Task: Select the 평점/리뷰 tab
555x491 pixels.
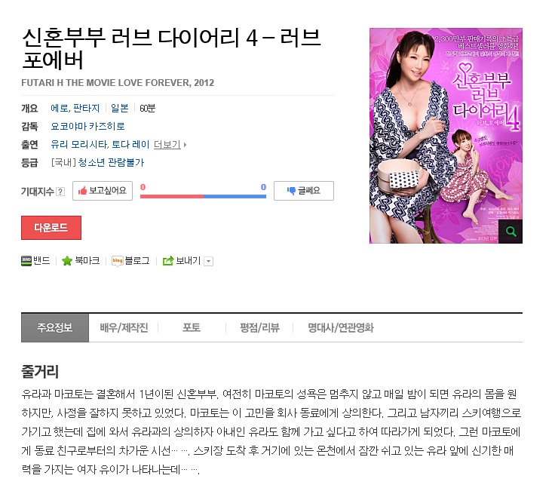Action: pos(259,327)
